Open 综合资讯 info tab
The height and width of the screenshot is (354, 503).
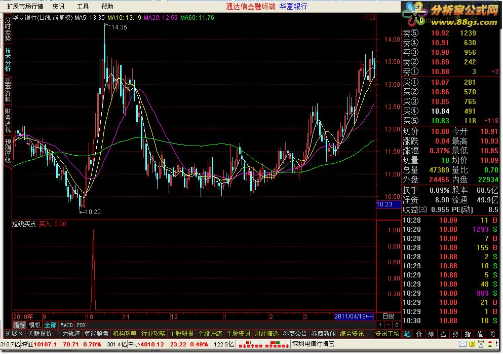(352, 334)
